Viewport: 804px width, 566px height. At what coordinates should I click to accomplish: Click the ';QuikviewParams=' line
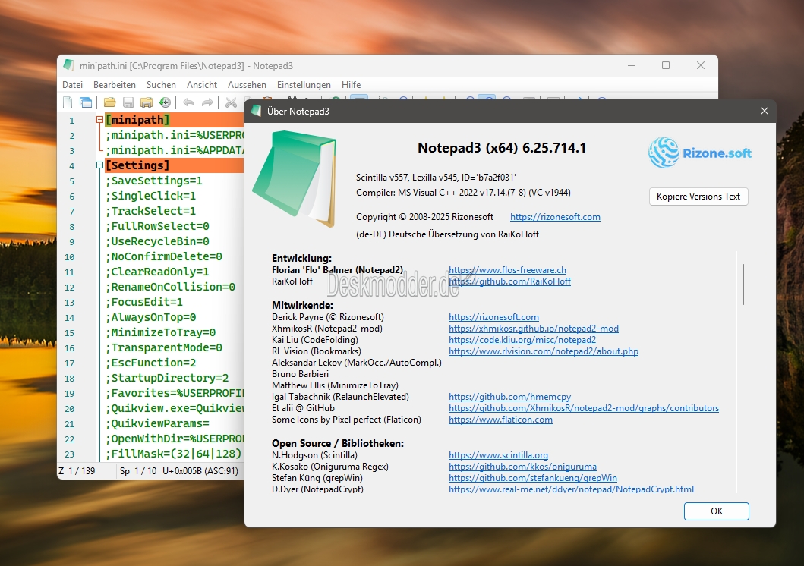(x=157, y=423)
